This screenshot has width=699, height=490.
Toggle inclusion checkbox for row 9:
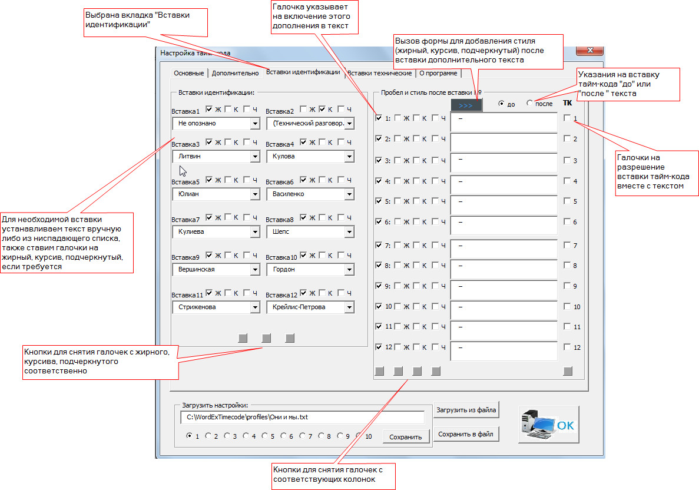(379, 286)
